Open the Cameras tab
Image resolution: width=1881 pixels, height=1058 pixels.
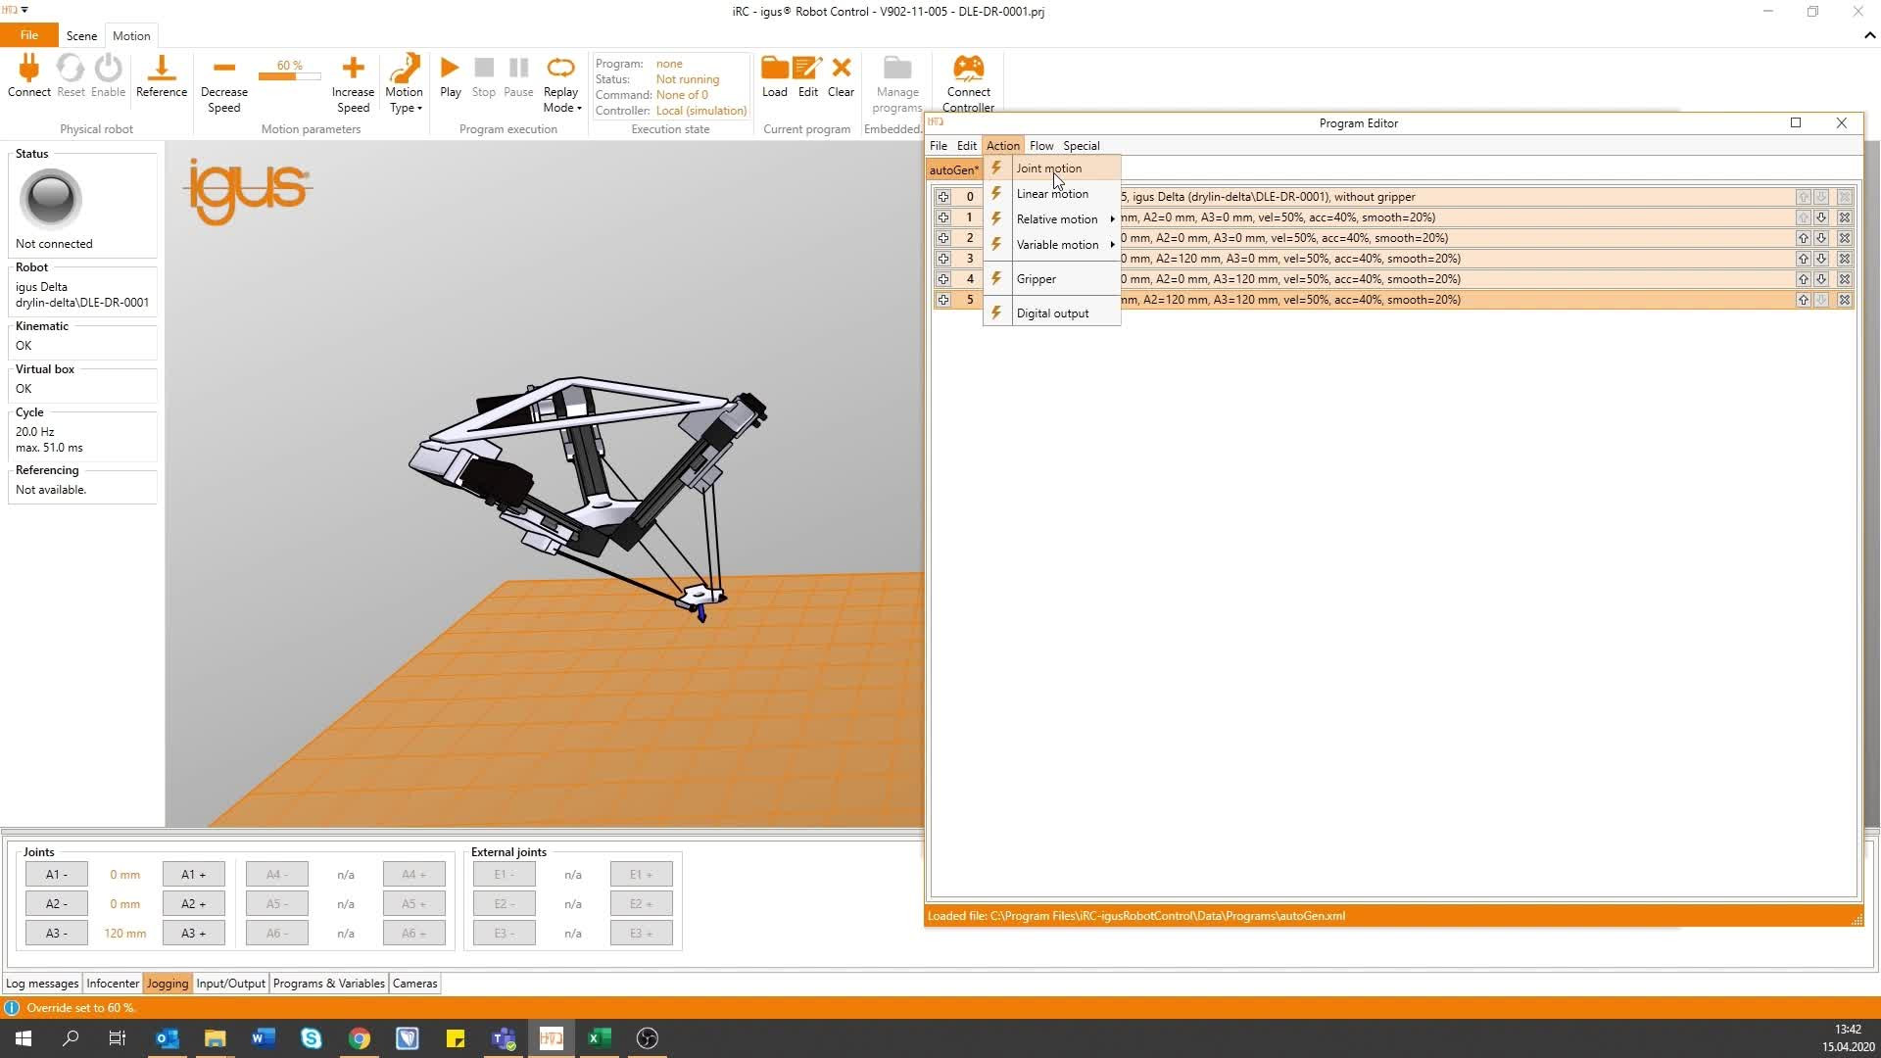415,984
